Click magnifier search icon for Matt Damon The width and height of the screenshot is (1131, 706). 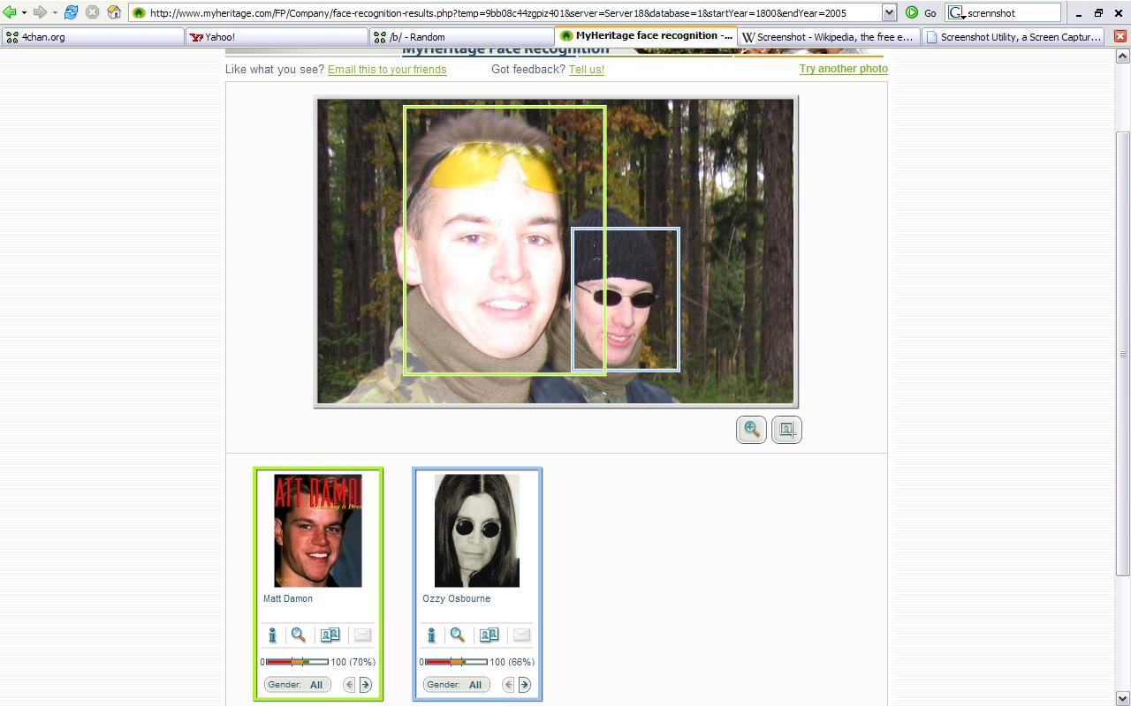(x=299, y=635)
